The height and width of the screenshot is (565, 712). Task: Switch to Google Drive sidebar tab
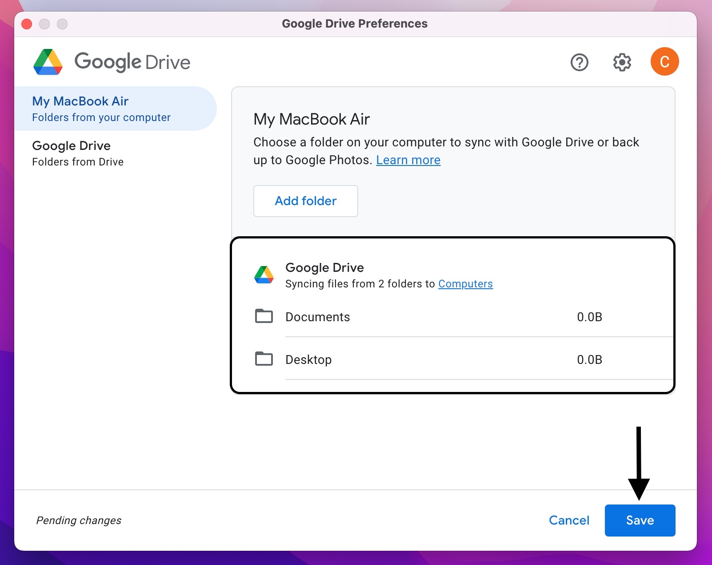point(116,153)
